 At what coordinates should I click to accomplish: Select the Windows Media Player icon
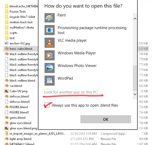50,55
